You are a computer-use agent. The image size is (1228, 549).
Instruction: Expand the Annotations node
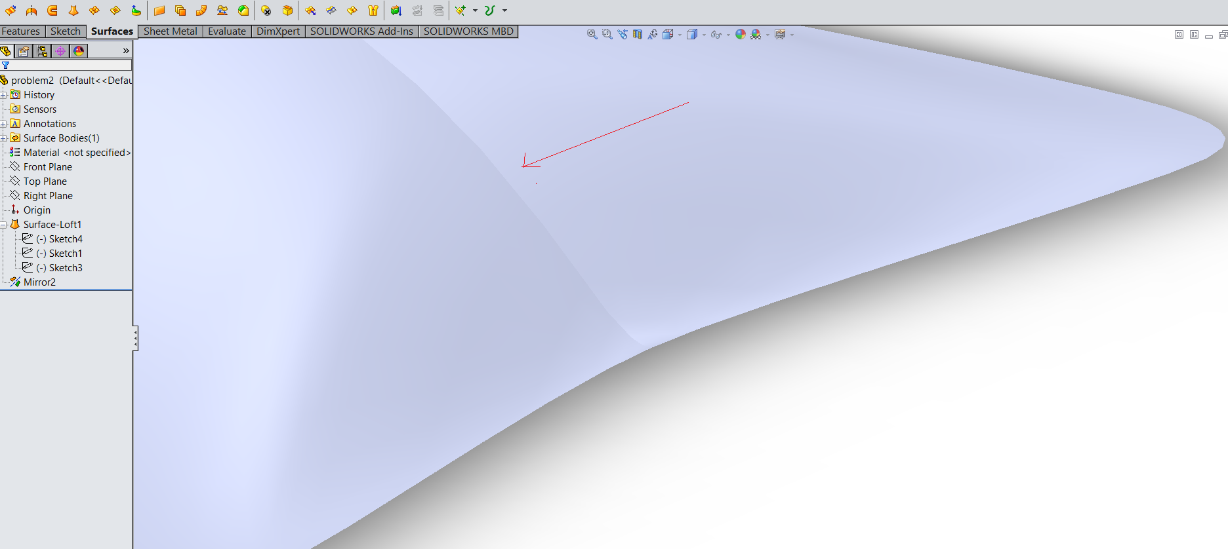3,124
